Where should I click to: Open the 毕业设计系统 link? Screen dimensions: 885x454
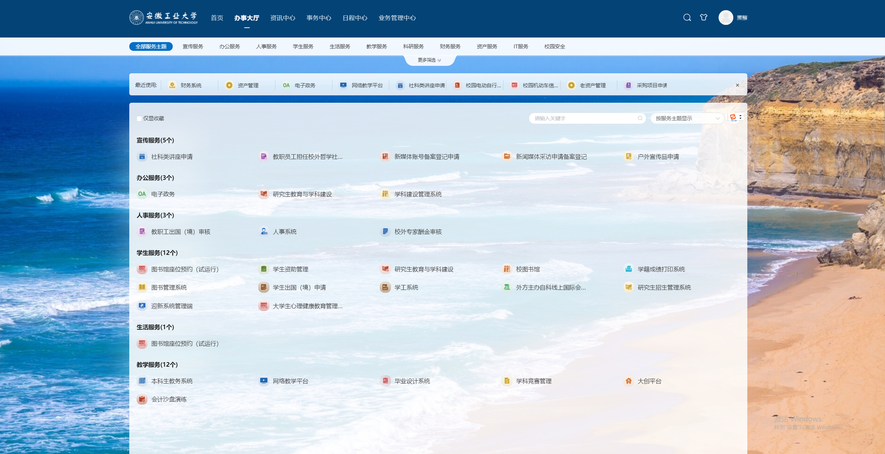click(412, 381)
